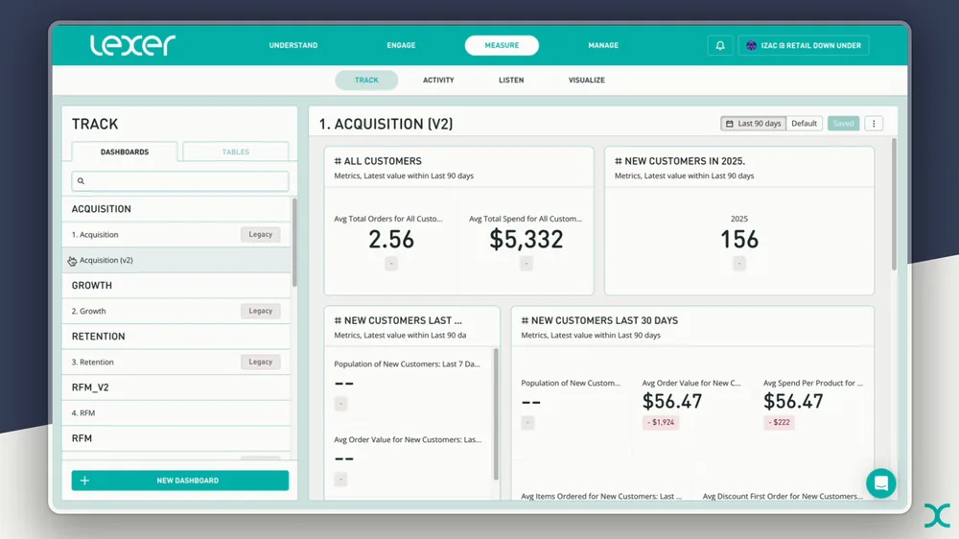Click the New Customers Last 30 Days title

coord(599,320)
